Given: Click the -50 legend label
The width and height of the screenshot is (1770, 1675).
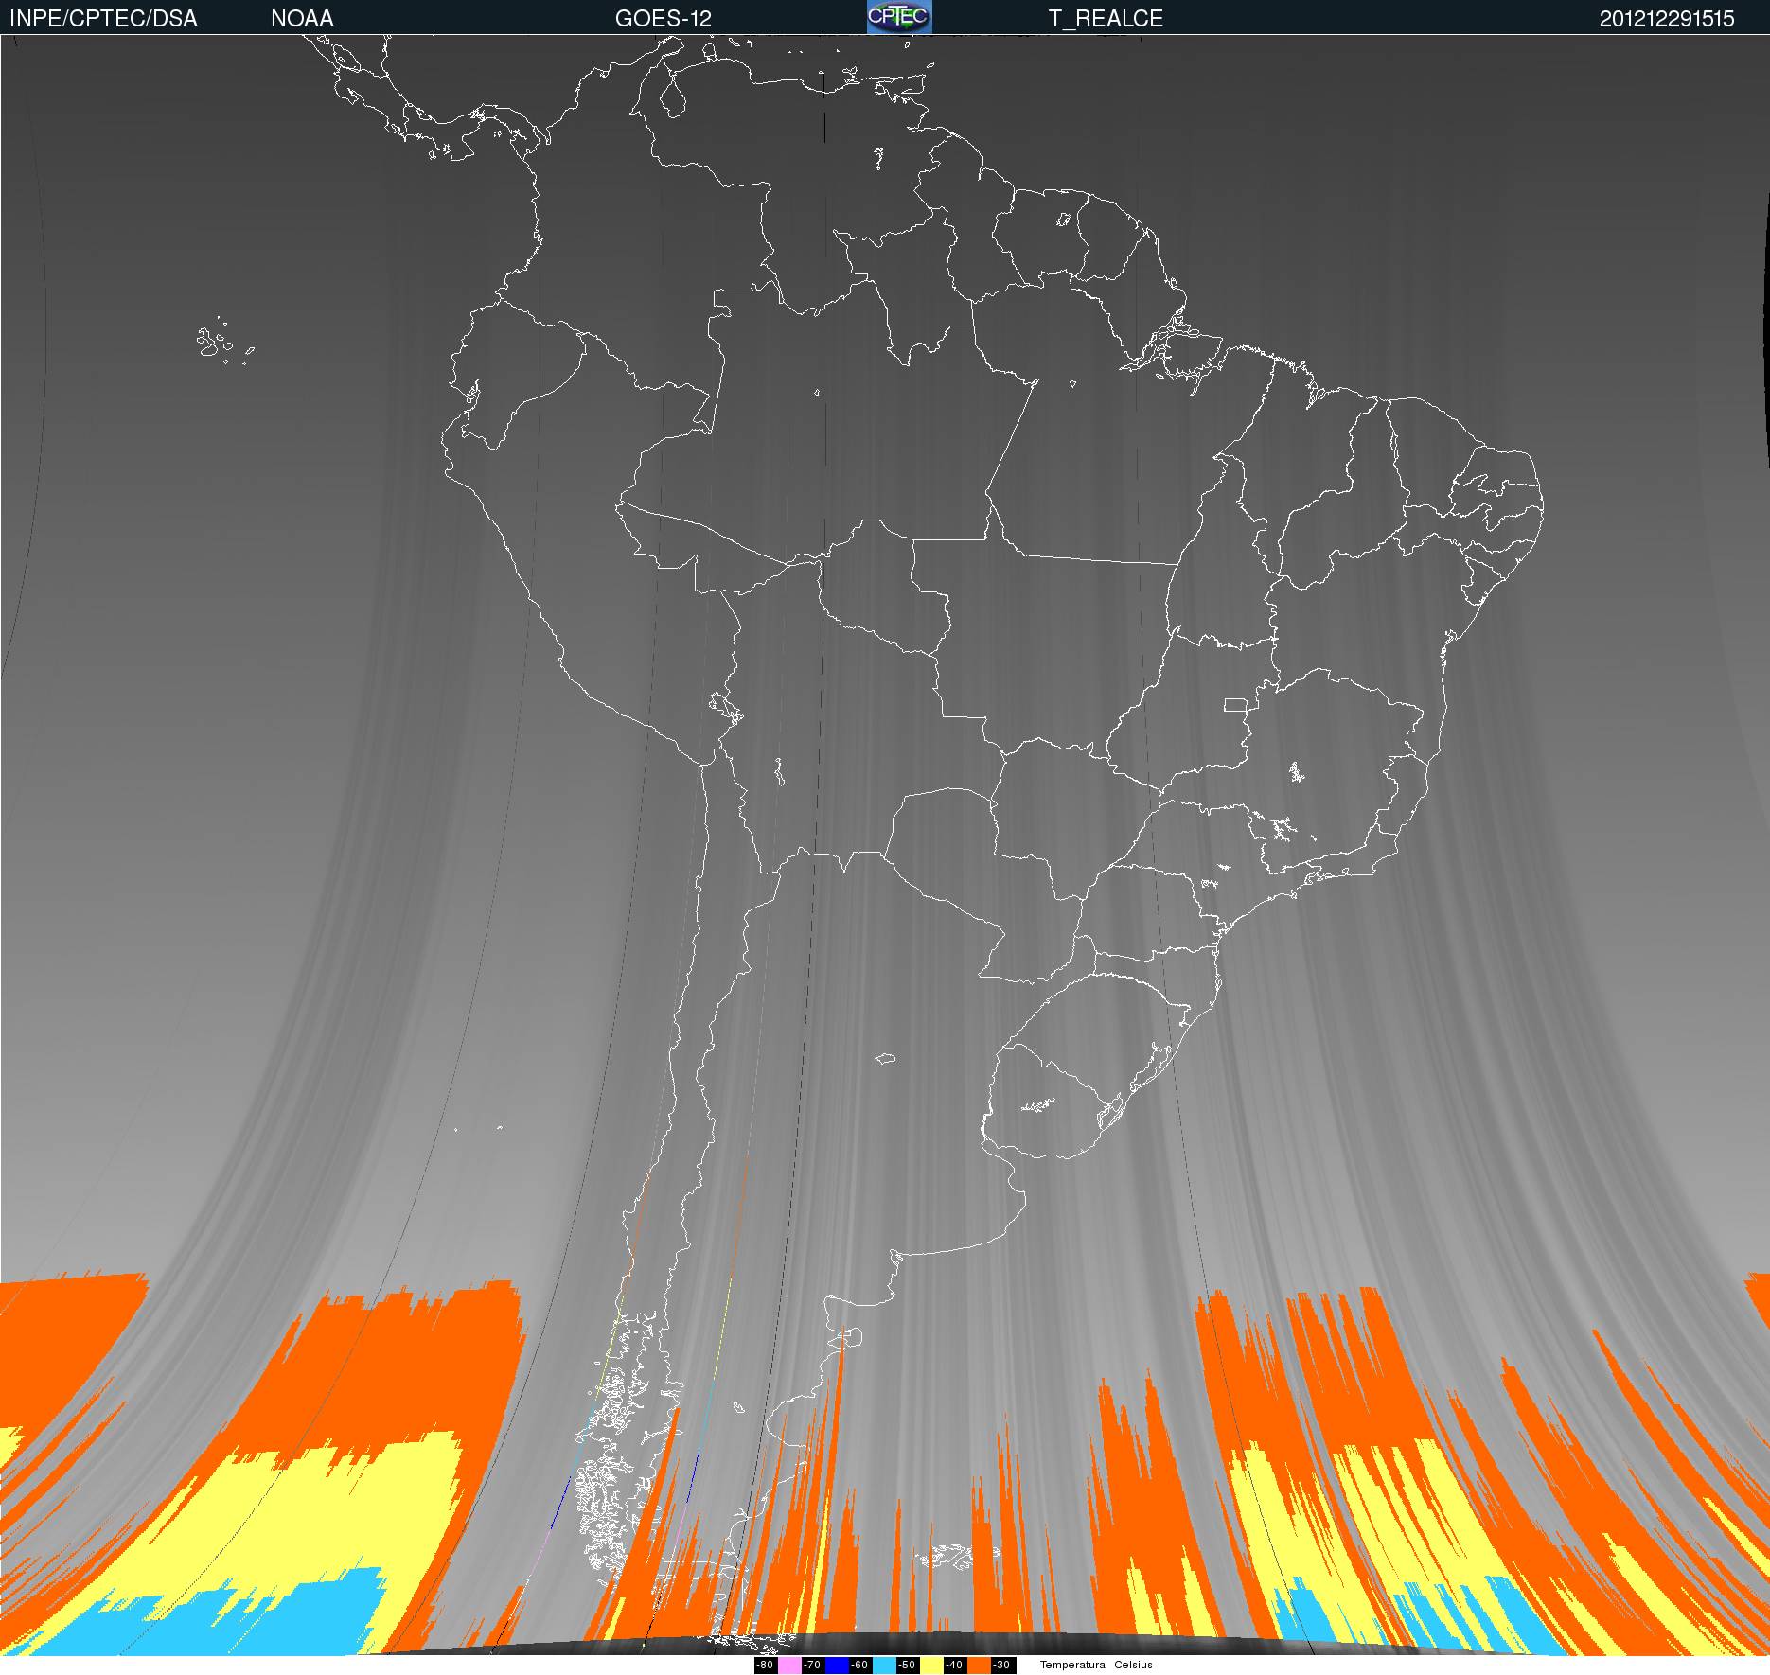Looking at the screenshot, I should (x=908, y=1666).
